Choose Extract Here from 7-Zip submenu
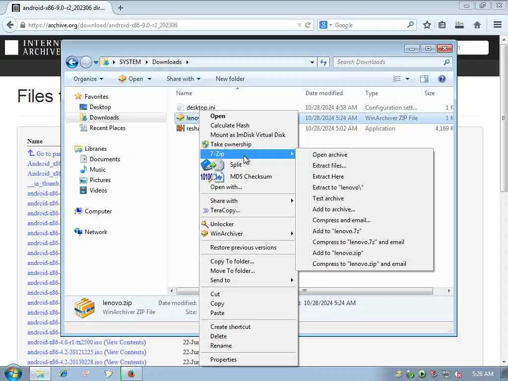 (328, 177)
